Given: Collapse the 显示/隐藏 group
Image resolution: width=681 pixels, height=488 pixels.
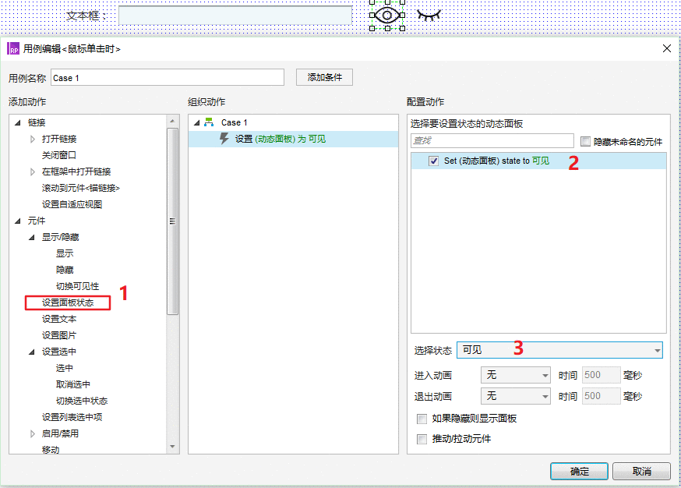Looking at the screenshot, I should (x=32, y=237).
